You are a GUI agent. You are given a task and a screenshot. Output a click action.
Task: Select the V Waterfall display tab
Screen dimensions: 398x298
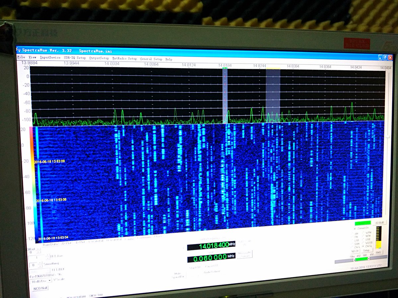(x=96, y=241)
